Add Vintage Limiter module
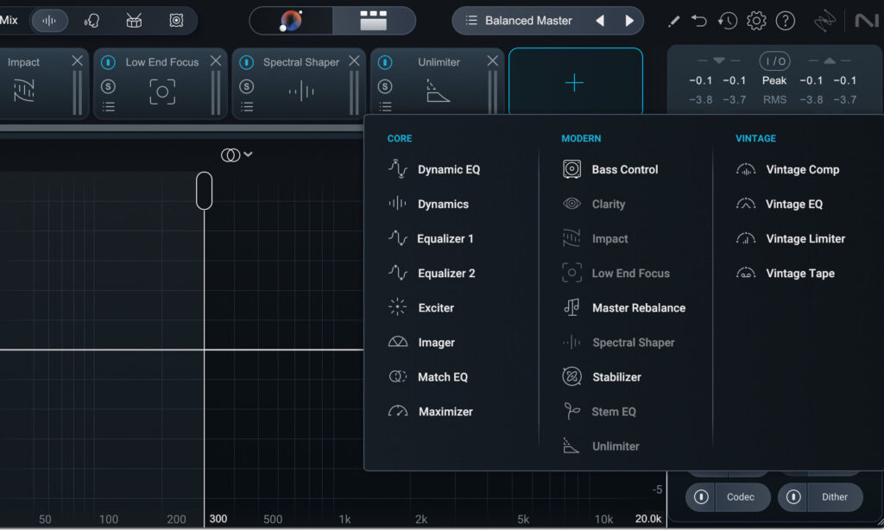This screenshot has width=884, height=530. pos(791,238)
